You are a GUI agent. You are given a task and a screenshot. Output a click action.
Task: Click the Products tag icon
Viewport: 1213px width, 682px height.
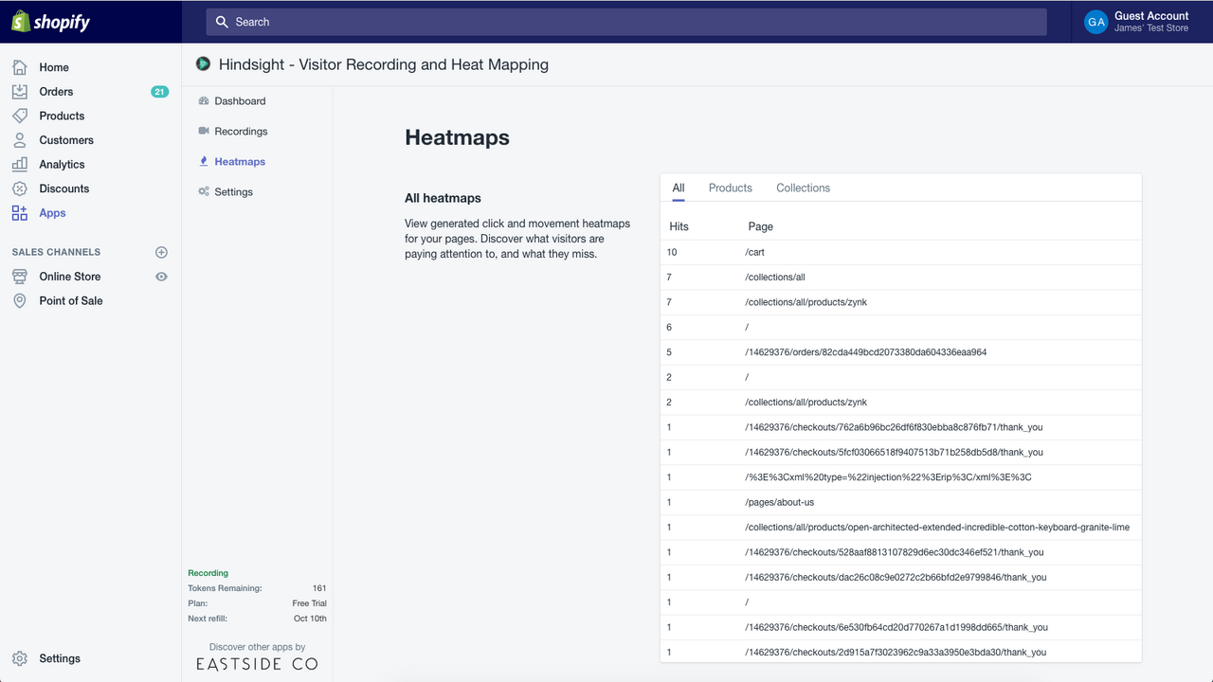(x=20, y=116)
